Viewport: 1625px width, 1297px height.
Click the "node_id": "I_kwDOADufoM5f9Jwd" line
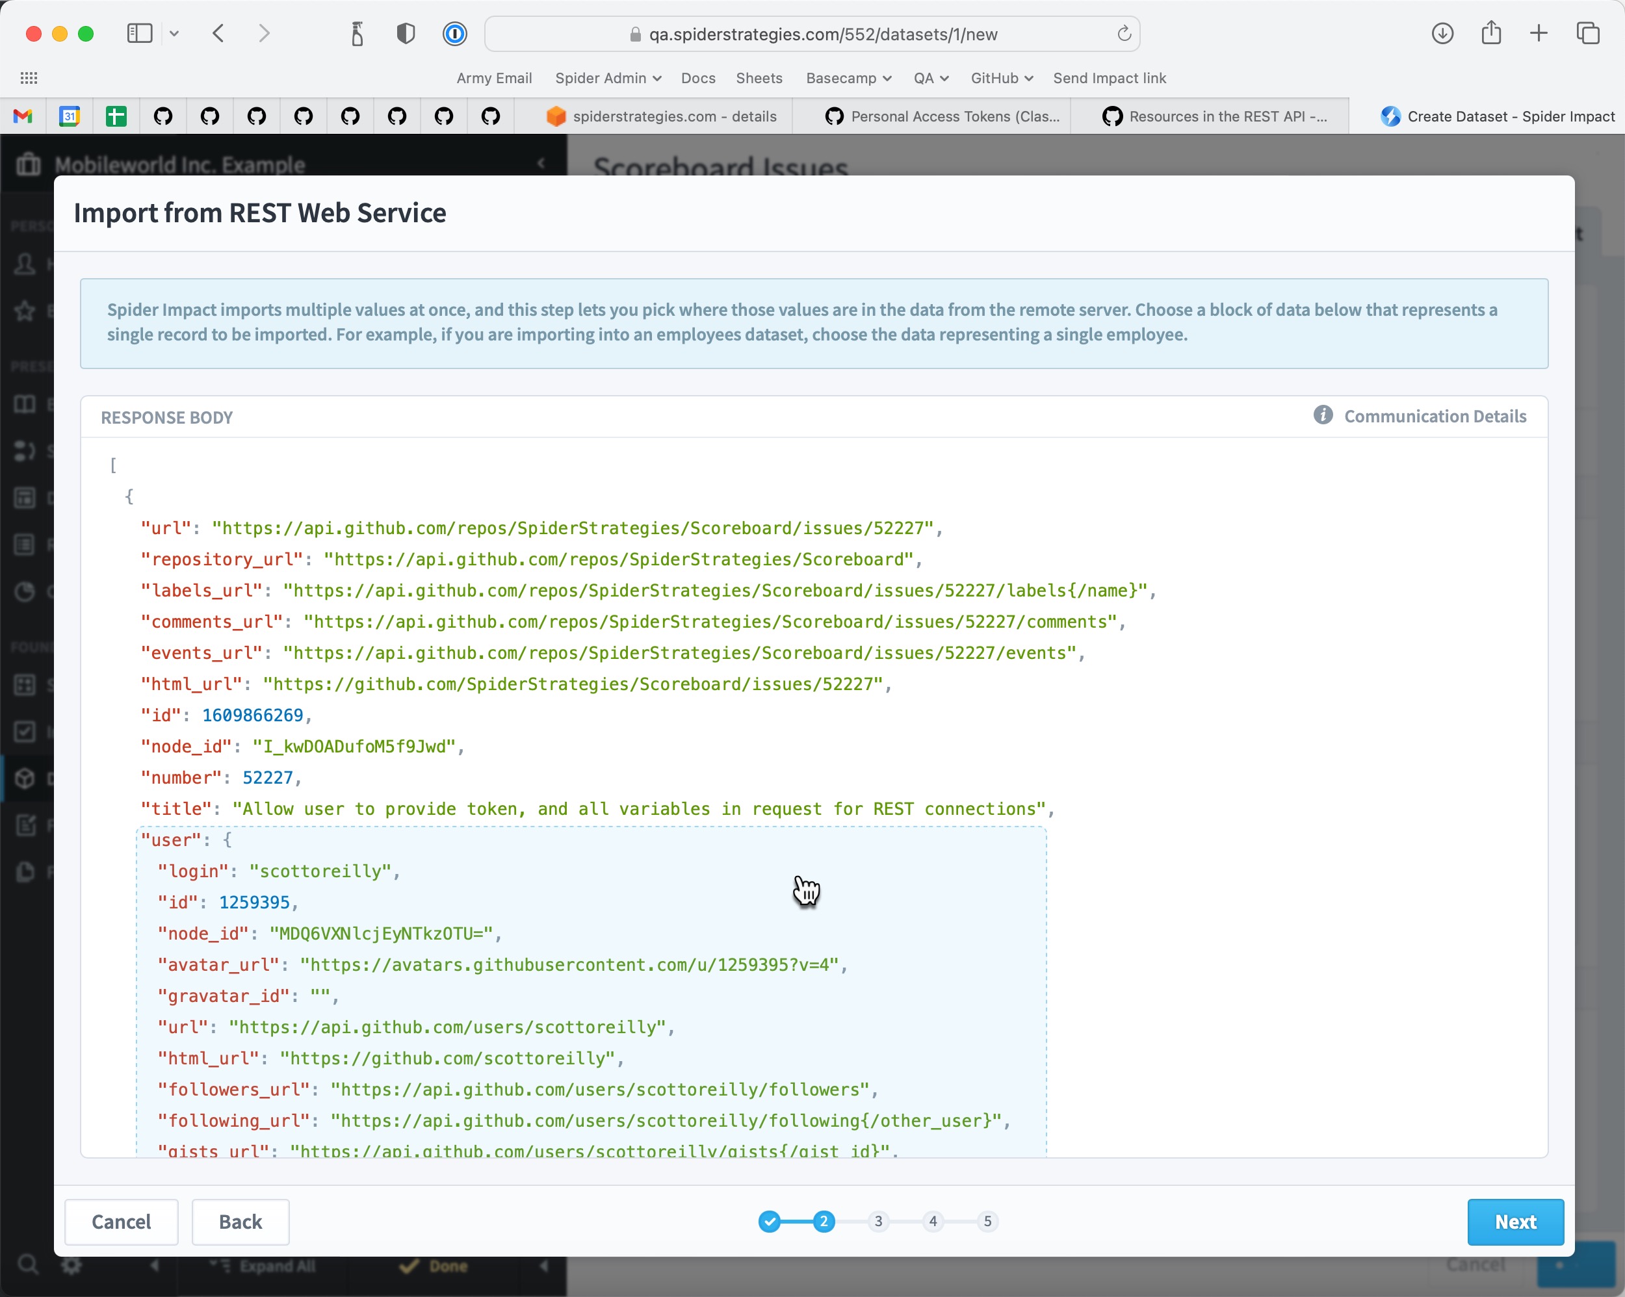tap(303, 747)
